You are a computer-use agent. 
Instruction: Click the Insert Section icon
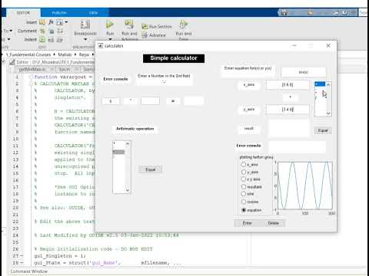click(x=42, y=22)
